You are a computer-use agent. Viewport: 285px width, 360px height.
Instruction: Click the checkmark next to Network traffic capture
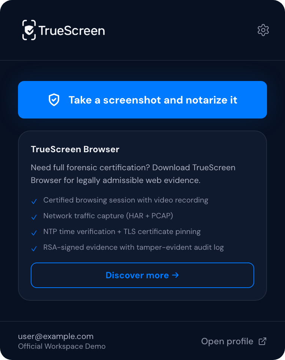coord(34,217)
